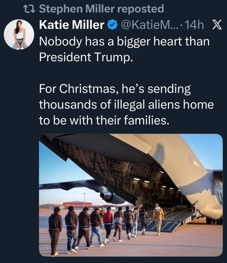
Task: Select the "For Christmas" paragraph of the post
Action: coord(126,104)
